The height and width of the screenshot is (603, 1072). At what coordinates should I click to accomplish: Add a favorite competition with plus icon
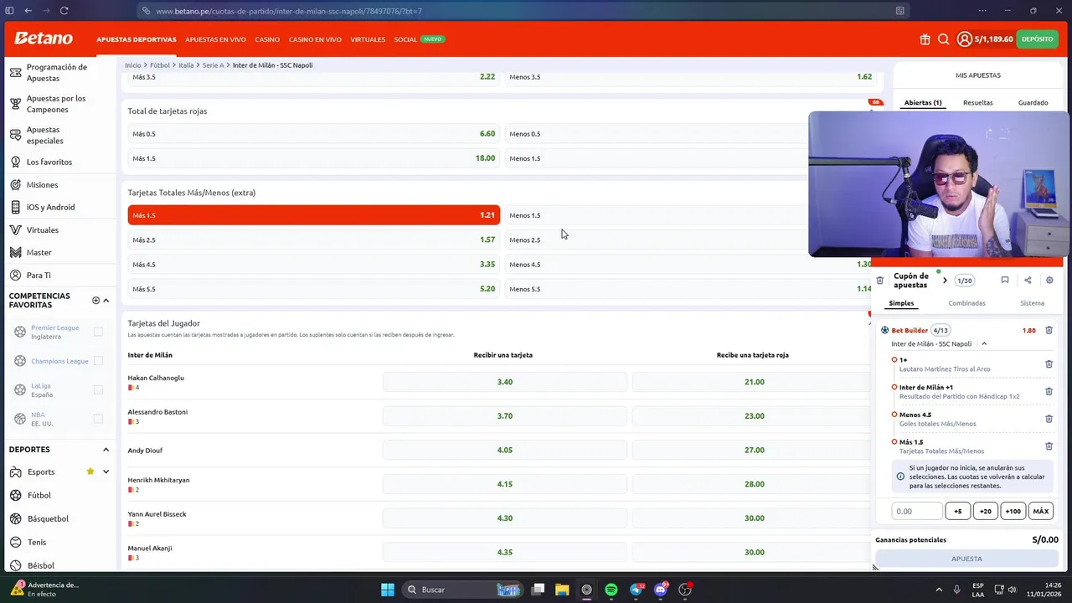pyautogui.click(x=95, y=300)
